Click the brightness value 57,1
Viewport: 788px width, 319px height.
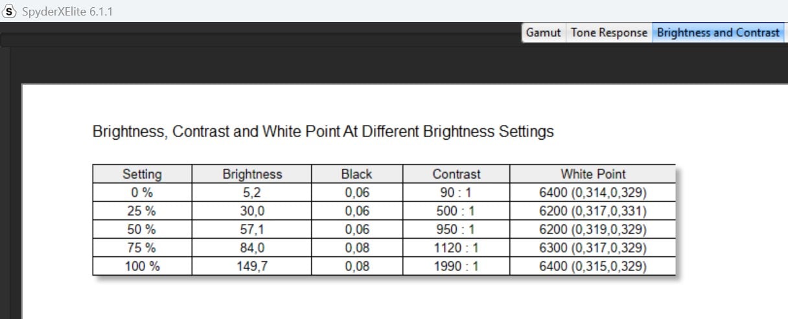coord(252,229)
